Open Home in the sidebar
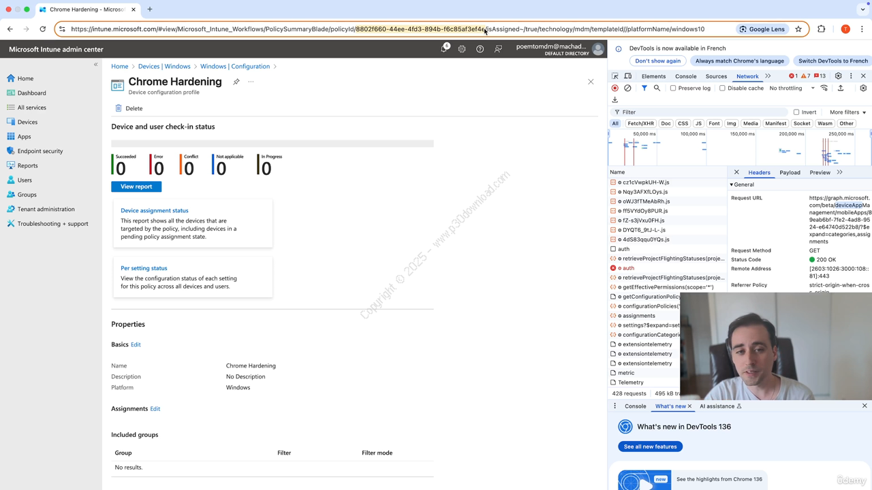Viewport: 872px width, 490px height. [x=25, y=78]
